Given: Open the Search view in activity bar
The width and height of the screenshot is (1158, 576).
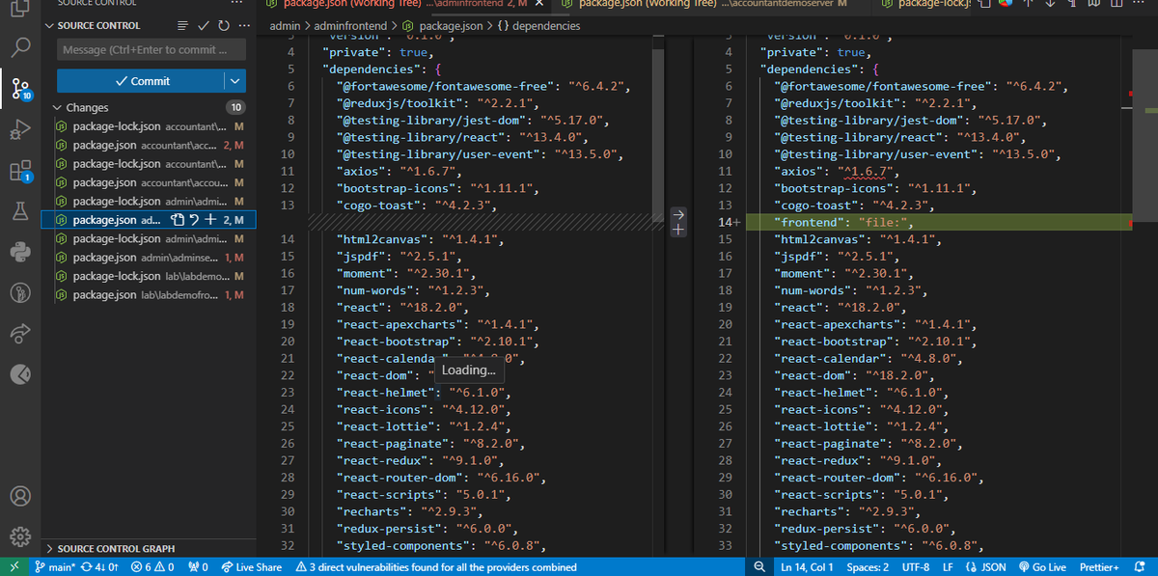Looking at the screenshot, I should [22, 45].
